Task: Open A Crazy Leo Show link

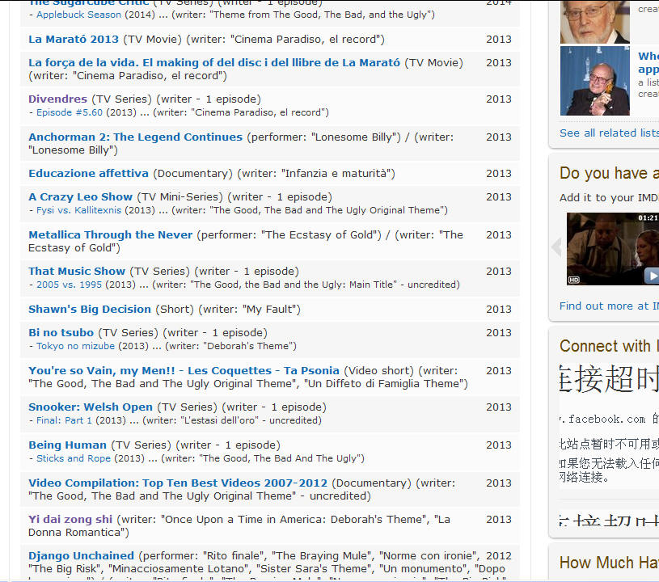Action: 80,197
